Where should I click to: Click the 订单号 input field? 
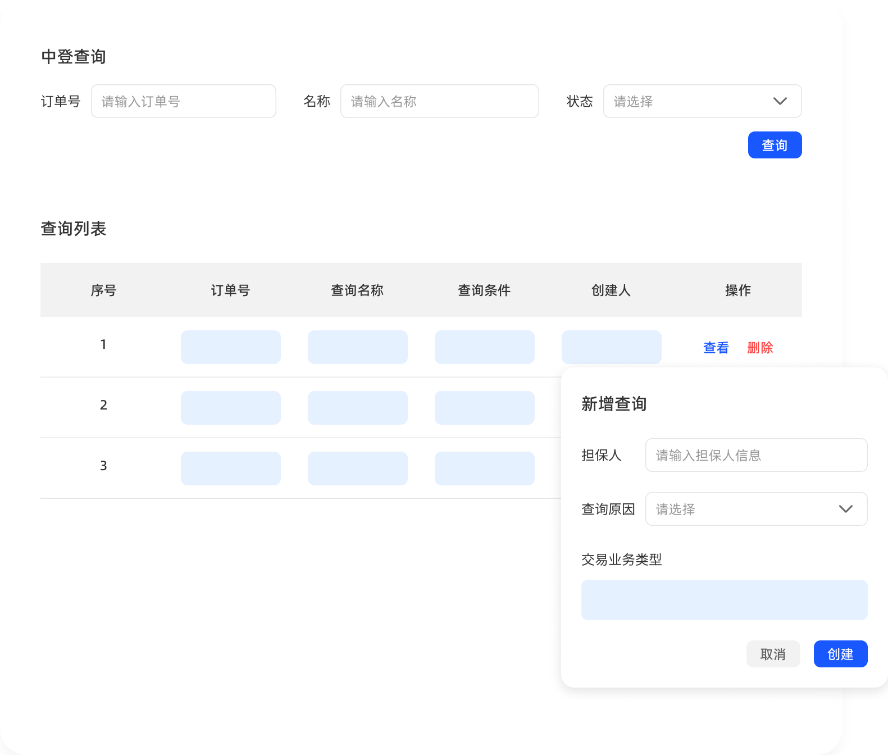pyautogui.click(x=183, y=101)
